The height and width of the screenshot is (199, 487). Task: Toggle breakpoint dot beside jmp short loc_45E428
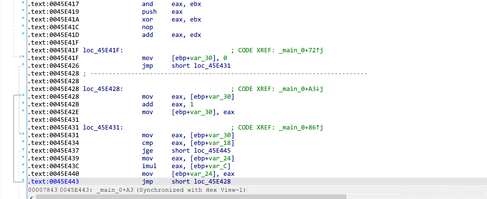pos(23,181)
